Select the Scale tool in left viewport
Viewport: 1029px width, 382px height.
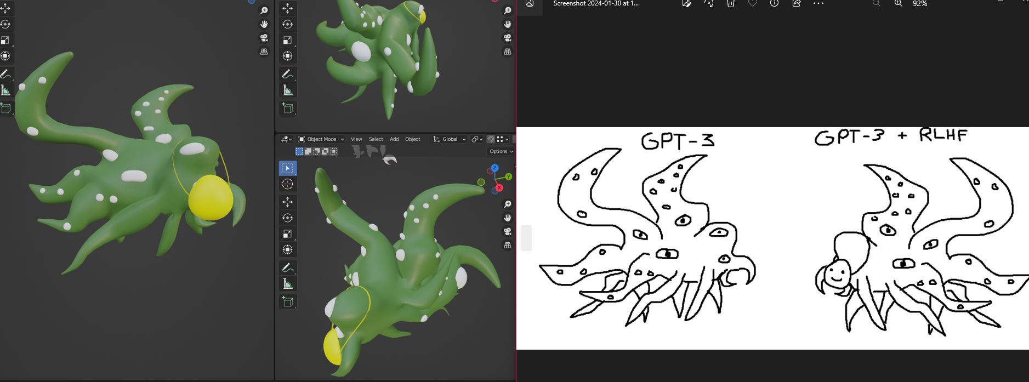pos(5,40)
